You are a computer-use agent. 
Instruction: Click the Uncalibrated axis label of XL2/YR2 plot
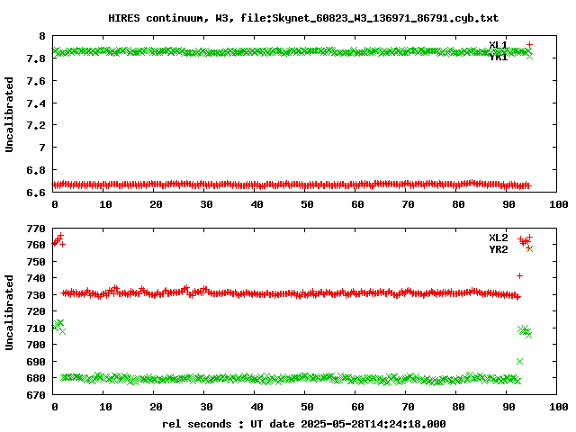tap(9, 312)
